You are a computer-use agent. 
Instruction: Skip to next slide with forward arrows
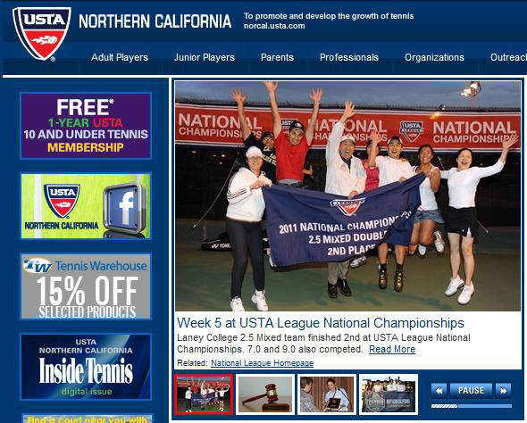tap(504, 391)
